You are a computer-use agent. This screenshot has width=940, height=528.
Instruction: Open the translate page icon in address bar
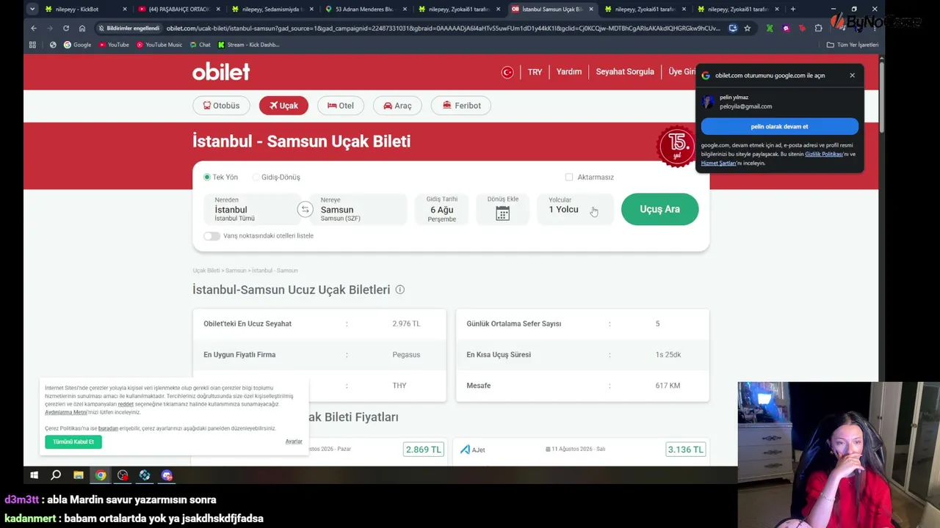732,28
